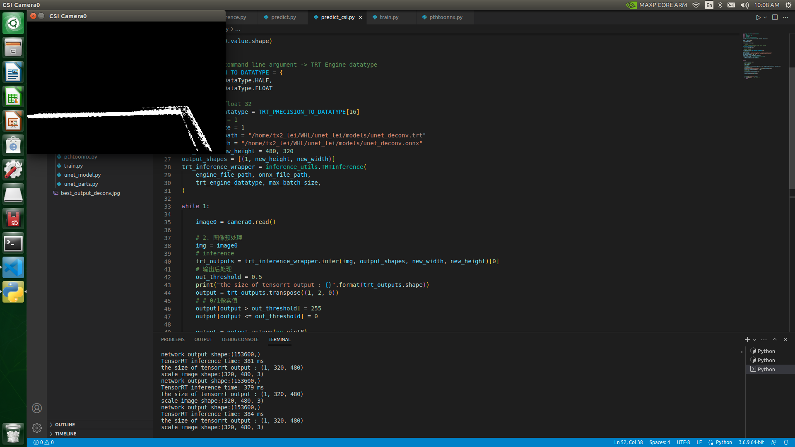Open Visual Studio Code from the dock

[13, 267]
